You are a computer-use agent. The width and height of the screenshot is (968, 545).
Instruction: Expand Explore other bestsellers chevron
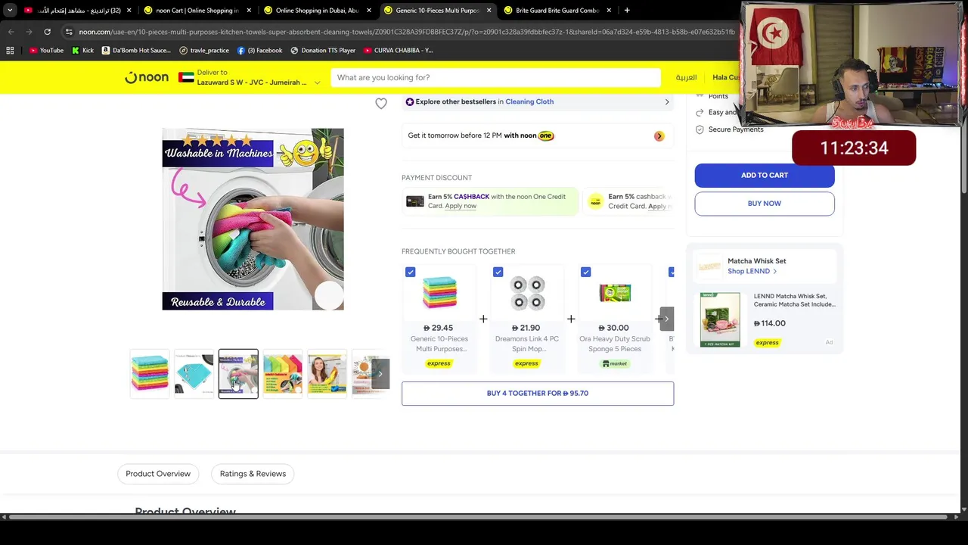tap(666, 101)
